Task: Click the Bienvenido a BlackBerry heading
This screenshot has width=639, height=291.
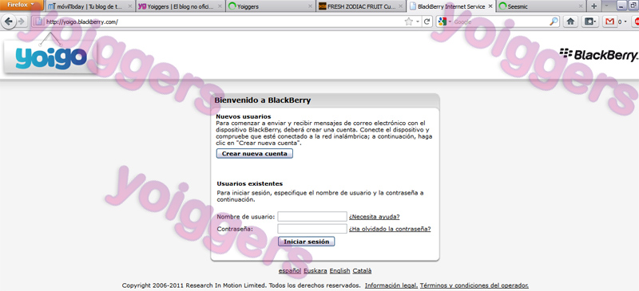Action: 263,100
